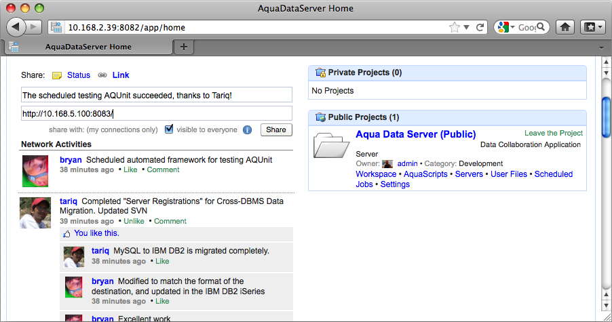The image size is (612, 322).
Task: Open the Servers project link
Action: click(x=469, y=174)
